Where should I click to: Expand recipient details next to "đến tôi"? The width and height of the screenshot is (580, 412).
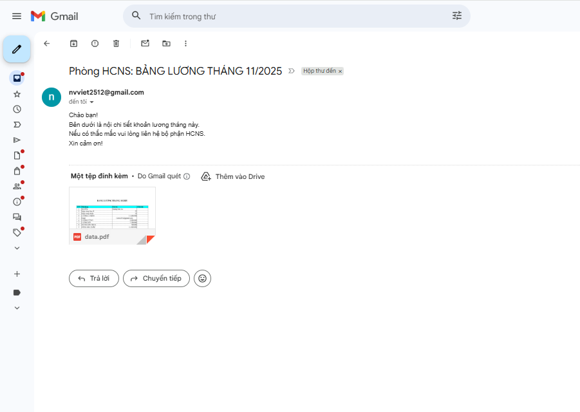91,102
